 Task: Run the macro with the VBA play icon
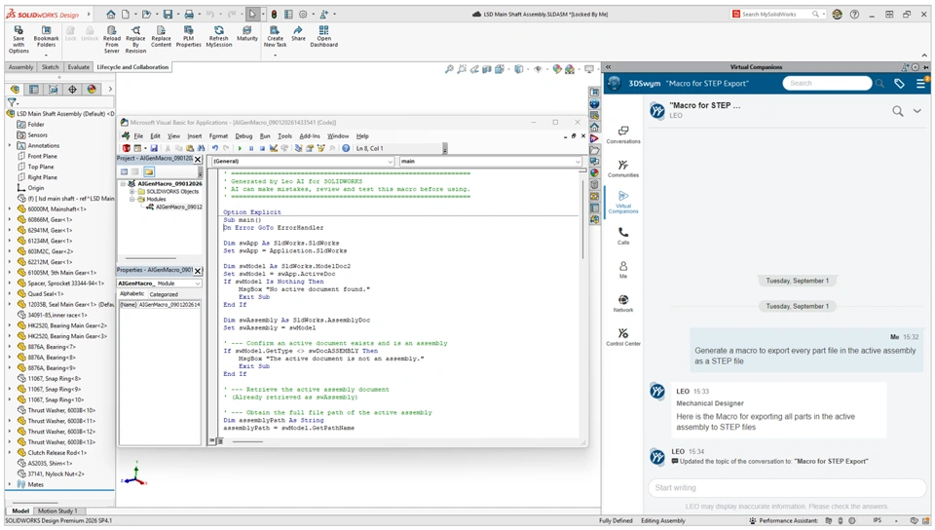240,148
